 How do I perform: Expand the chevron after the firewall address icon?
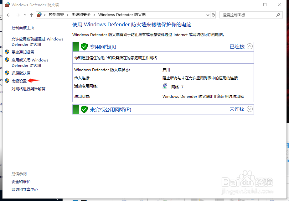pyautogui.click(x=44, y=15)
